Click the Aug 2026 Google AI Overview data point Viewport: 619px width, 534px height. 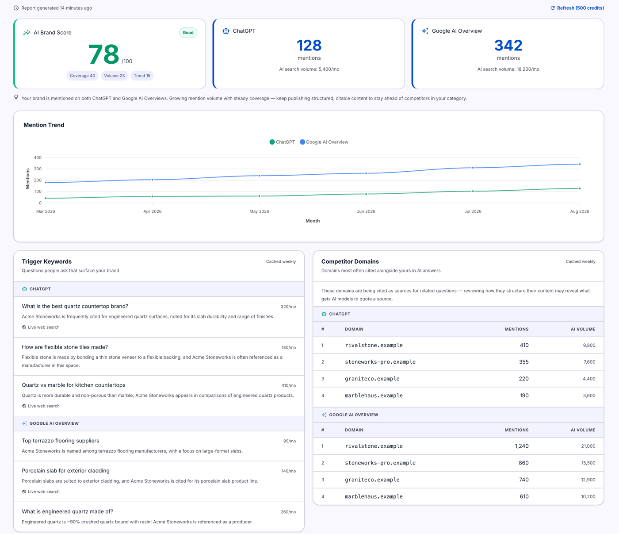(580, 164)
